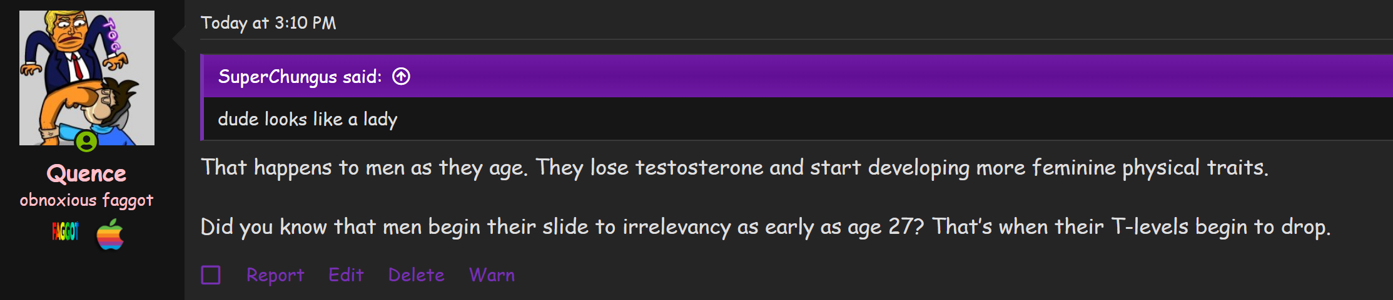
Task: Click the up arrow to view quoted post
Action: 401,77
